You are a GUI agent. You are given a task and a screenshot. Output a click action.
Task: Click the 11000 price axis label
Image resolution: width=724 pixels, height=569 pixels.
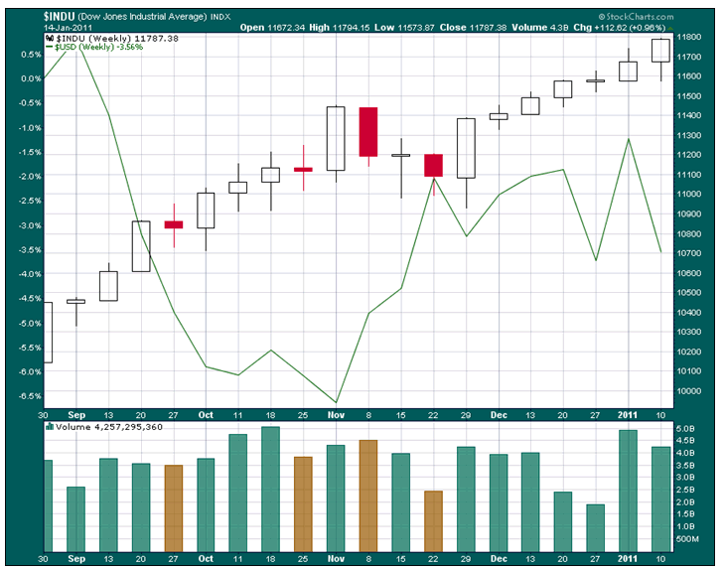(x=688, y=194)
